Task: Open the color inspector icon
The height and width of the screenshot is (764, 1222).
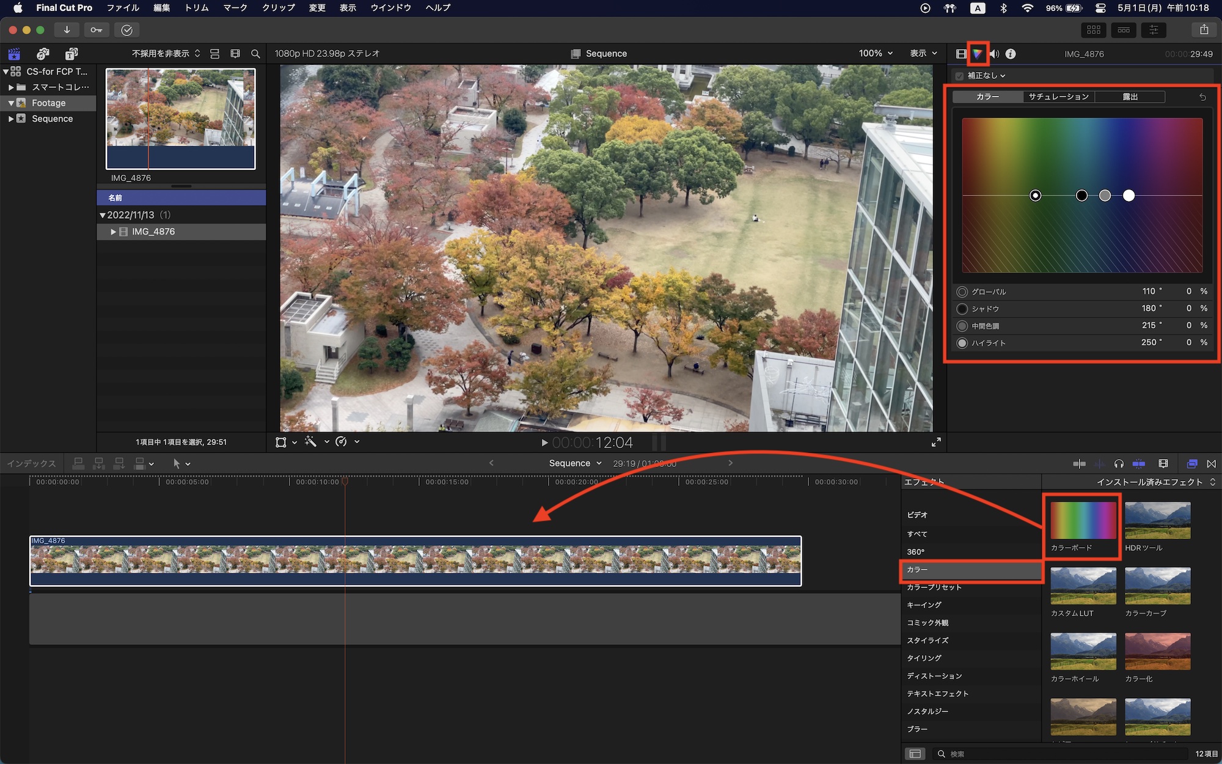Action: (979, 54)
